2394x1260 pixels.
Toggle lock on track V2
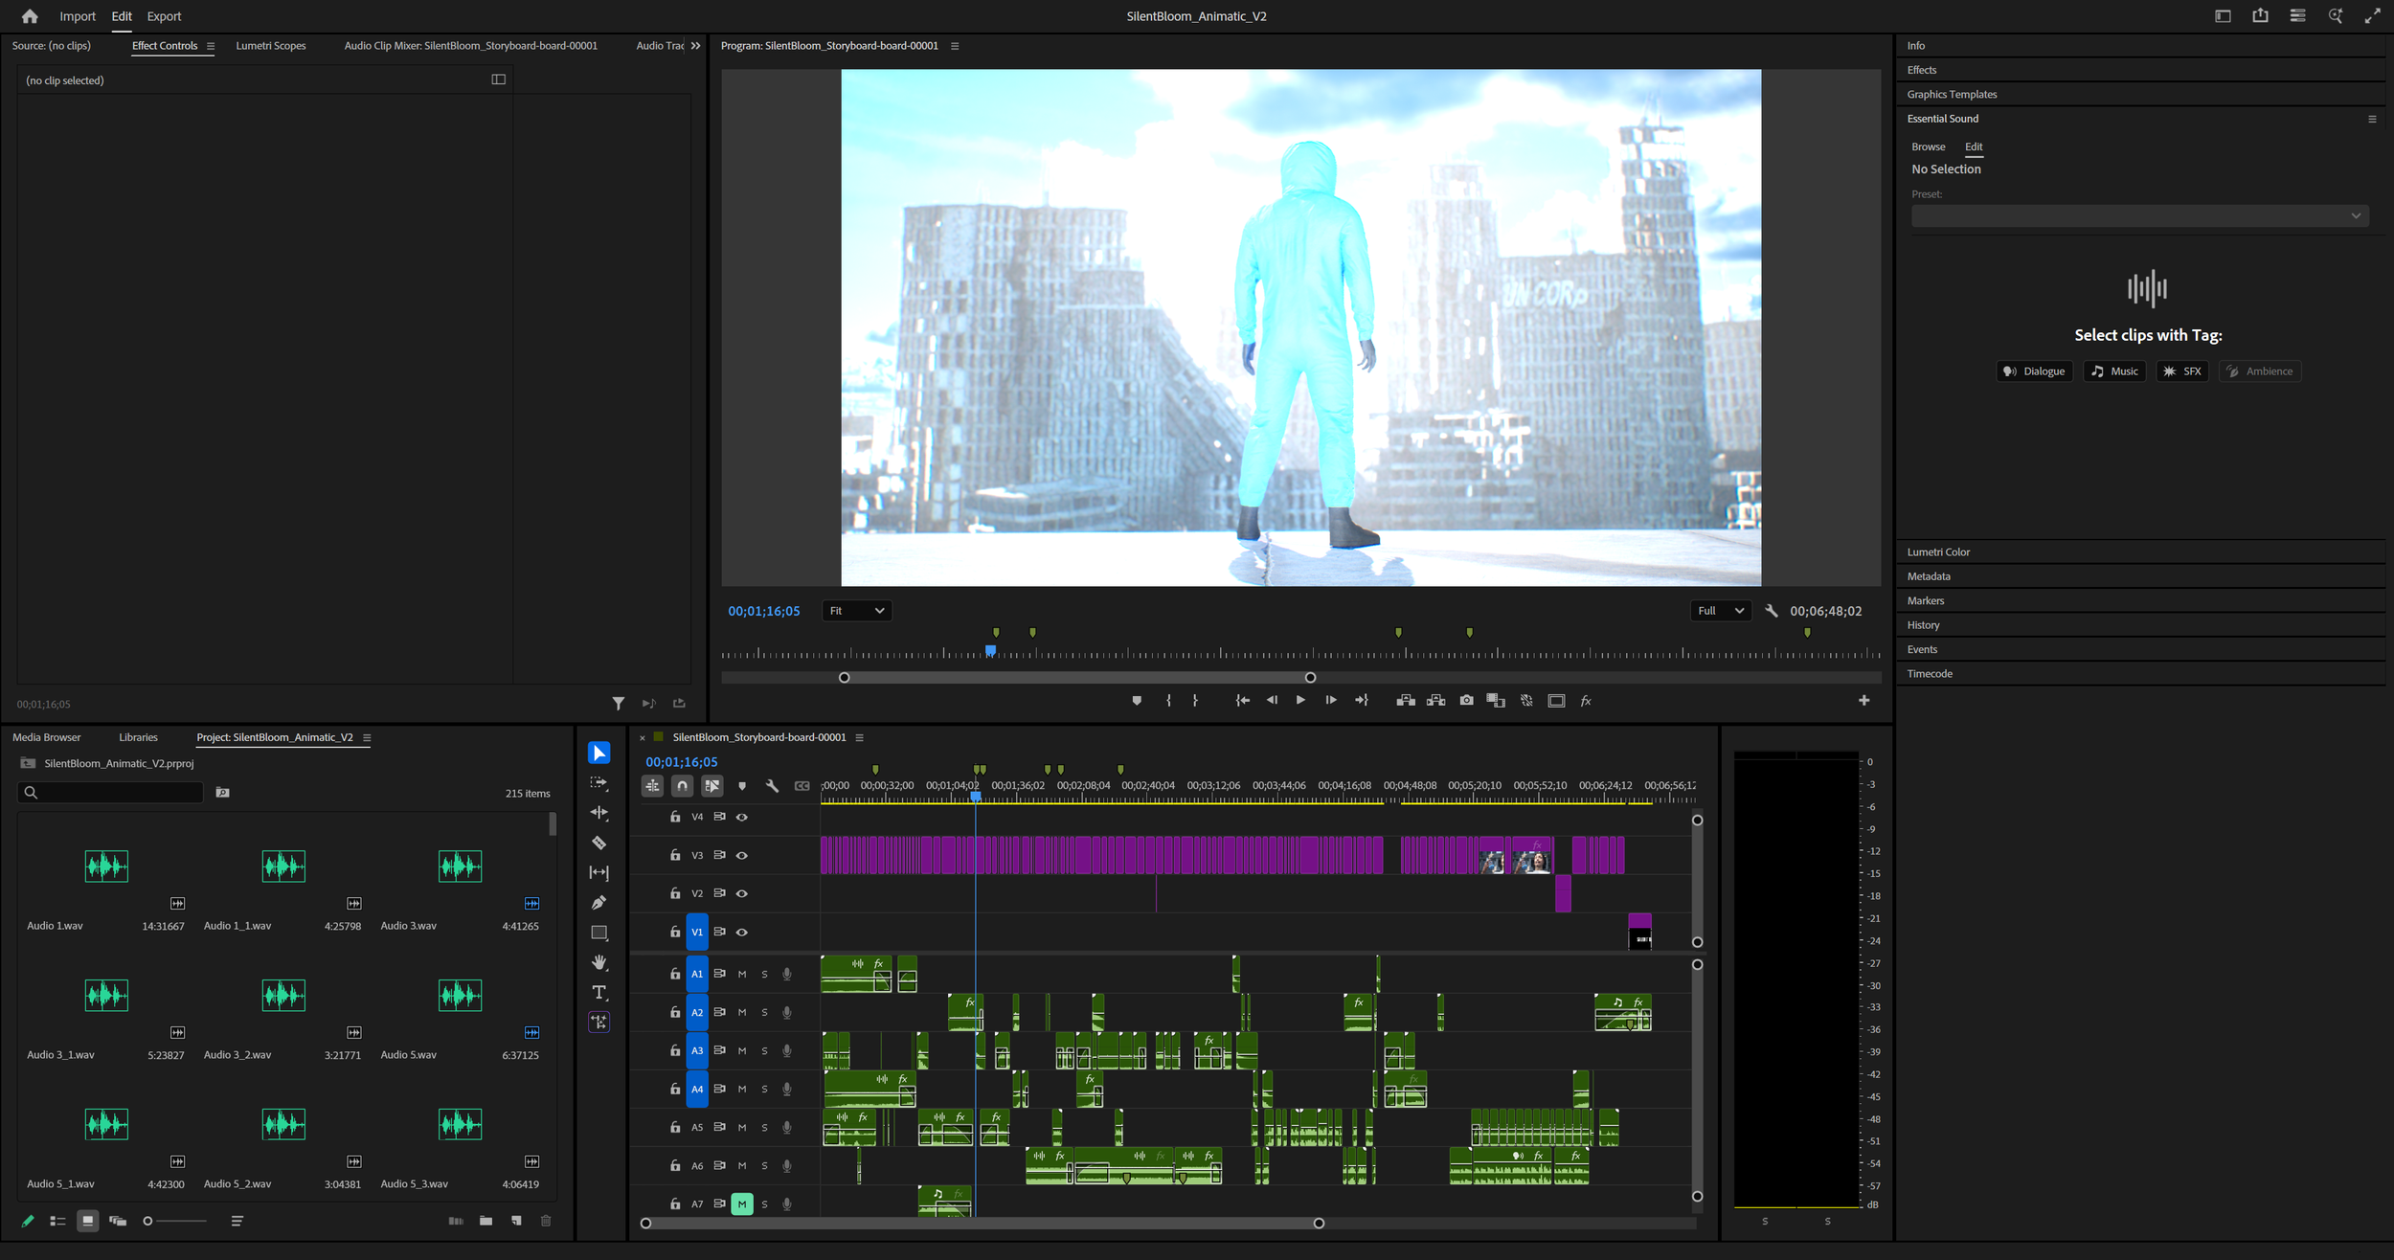point(675,893)
